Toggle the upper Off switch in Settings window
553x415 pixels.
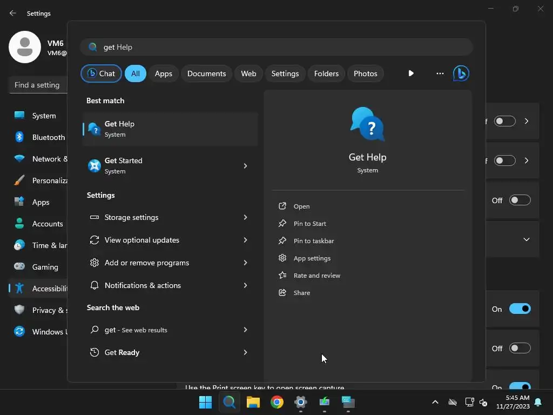pos(520,200)
